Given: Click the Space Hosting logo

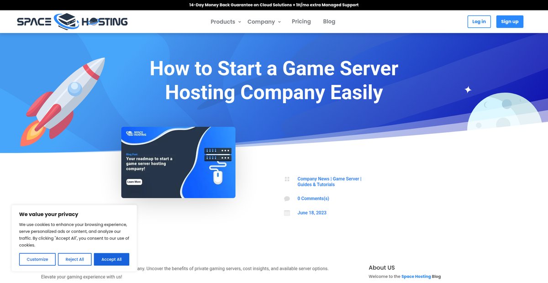Looking at the screenshot, I should click(x=72, y=21).
